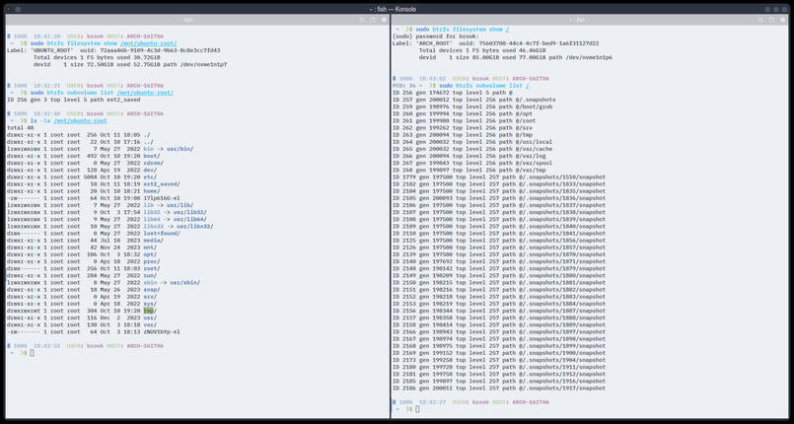Click the file named 17lp616G-el

click(x=162, y=198)
